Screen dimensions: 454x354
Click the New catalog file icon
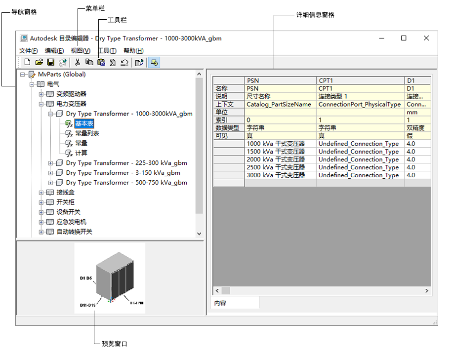(x=27, y=62)
